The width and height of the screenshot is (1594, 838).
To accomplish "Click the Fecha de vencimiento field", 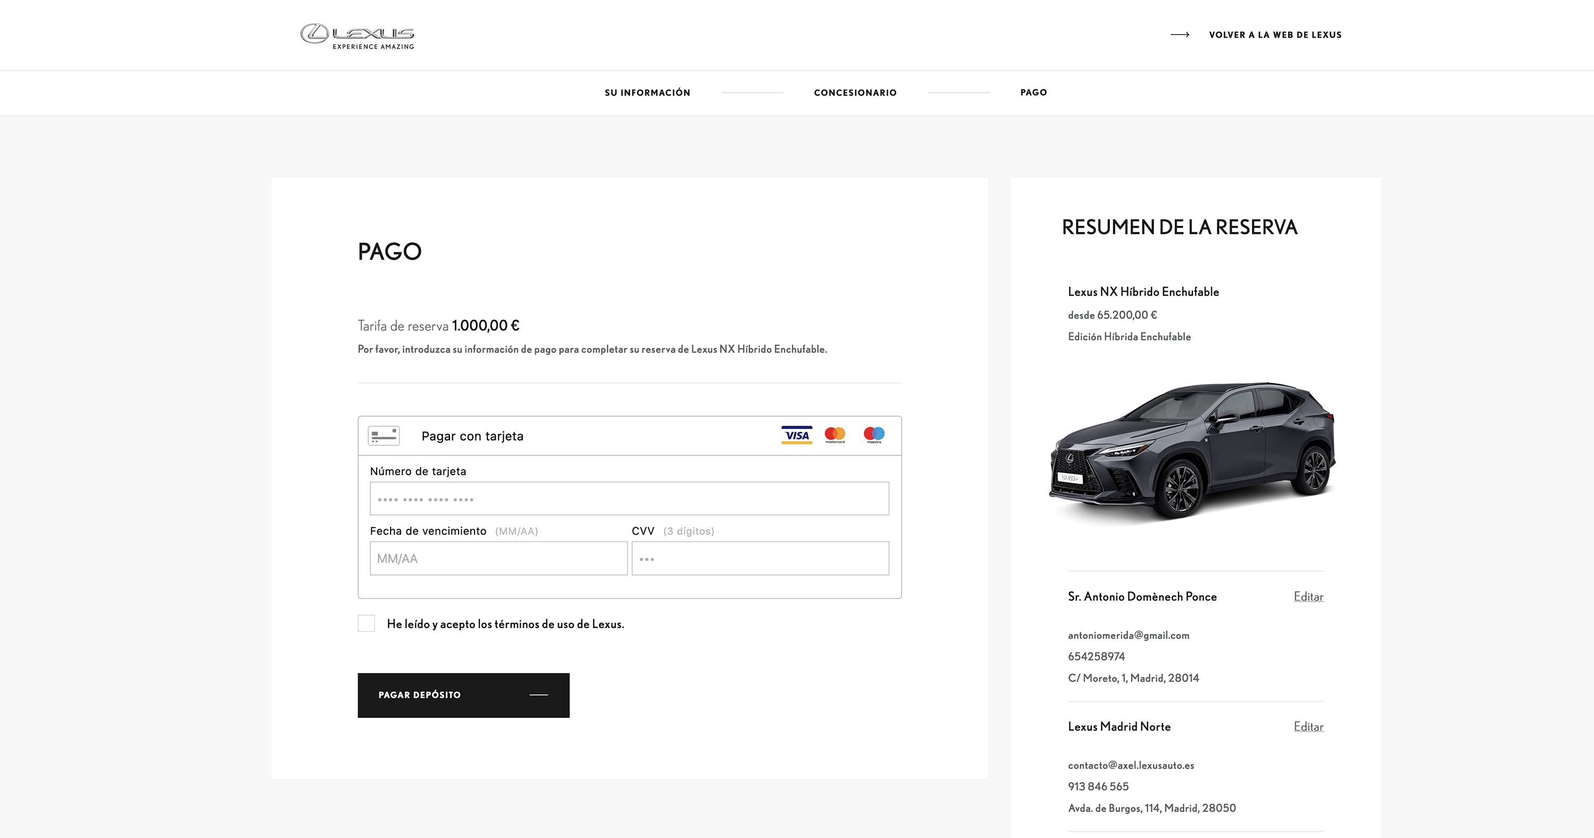I will tap(498, 558).
